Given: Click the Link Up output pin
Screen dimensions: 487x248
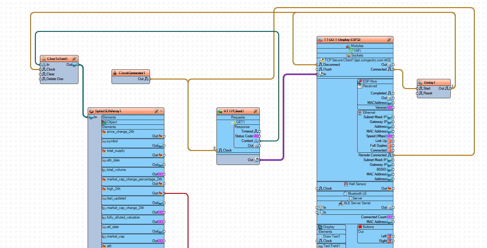Looking at the screenshot, I should [x=393, y=141].
